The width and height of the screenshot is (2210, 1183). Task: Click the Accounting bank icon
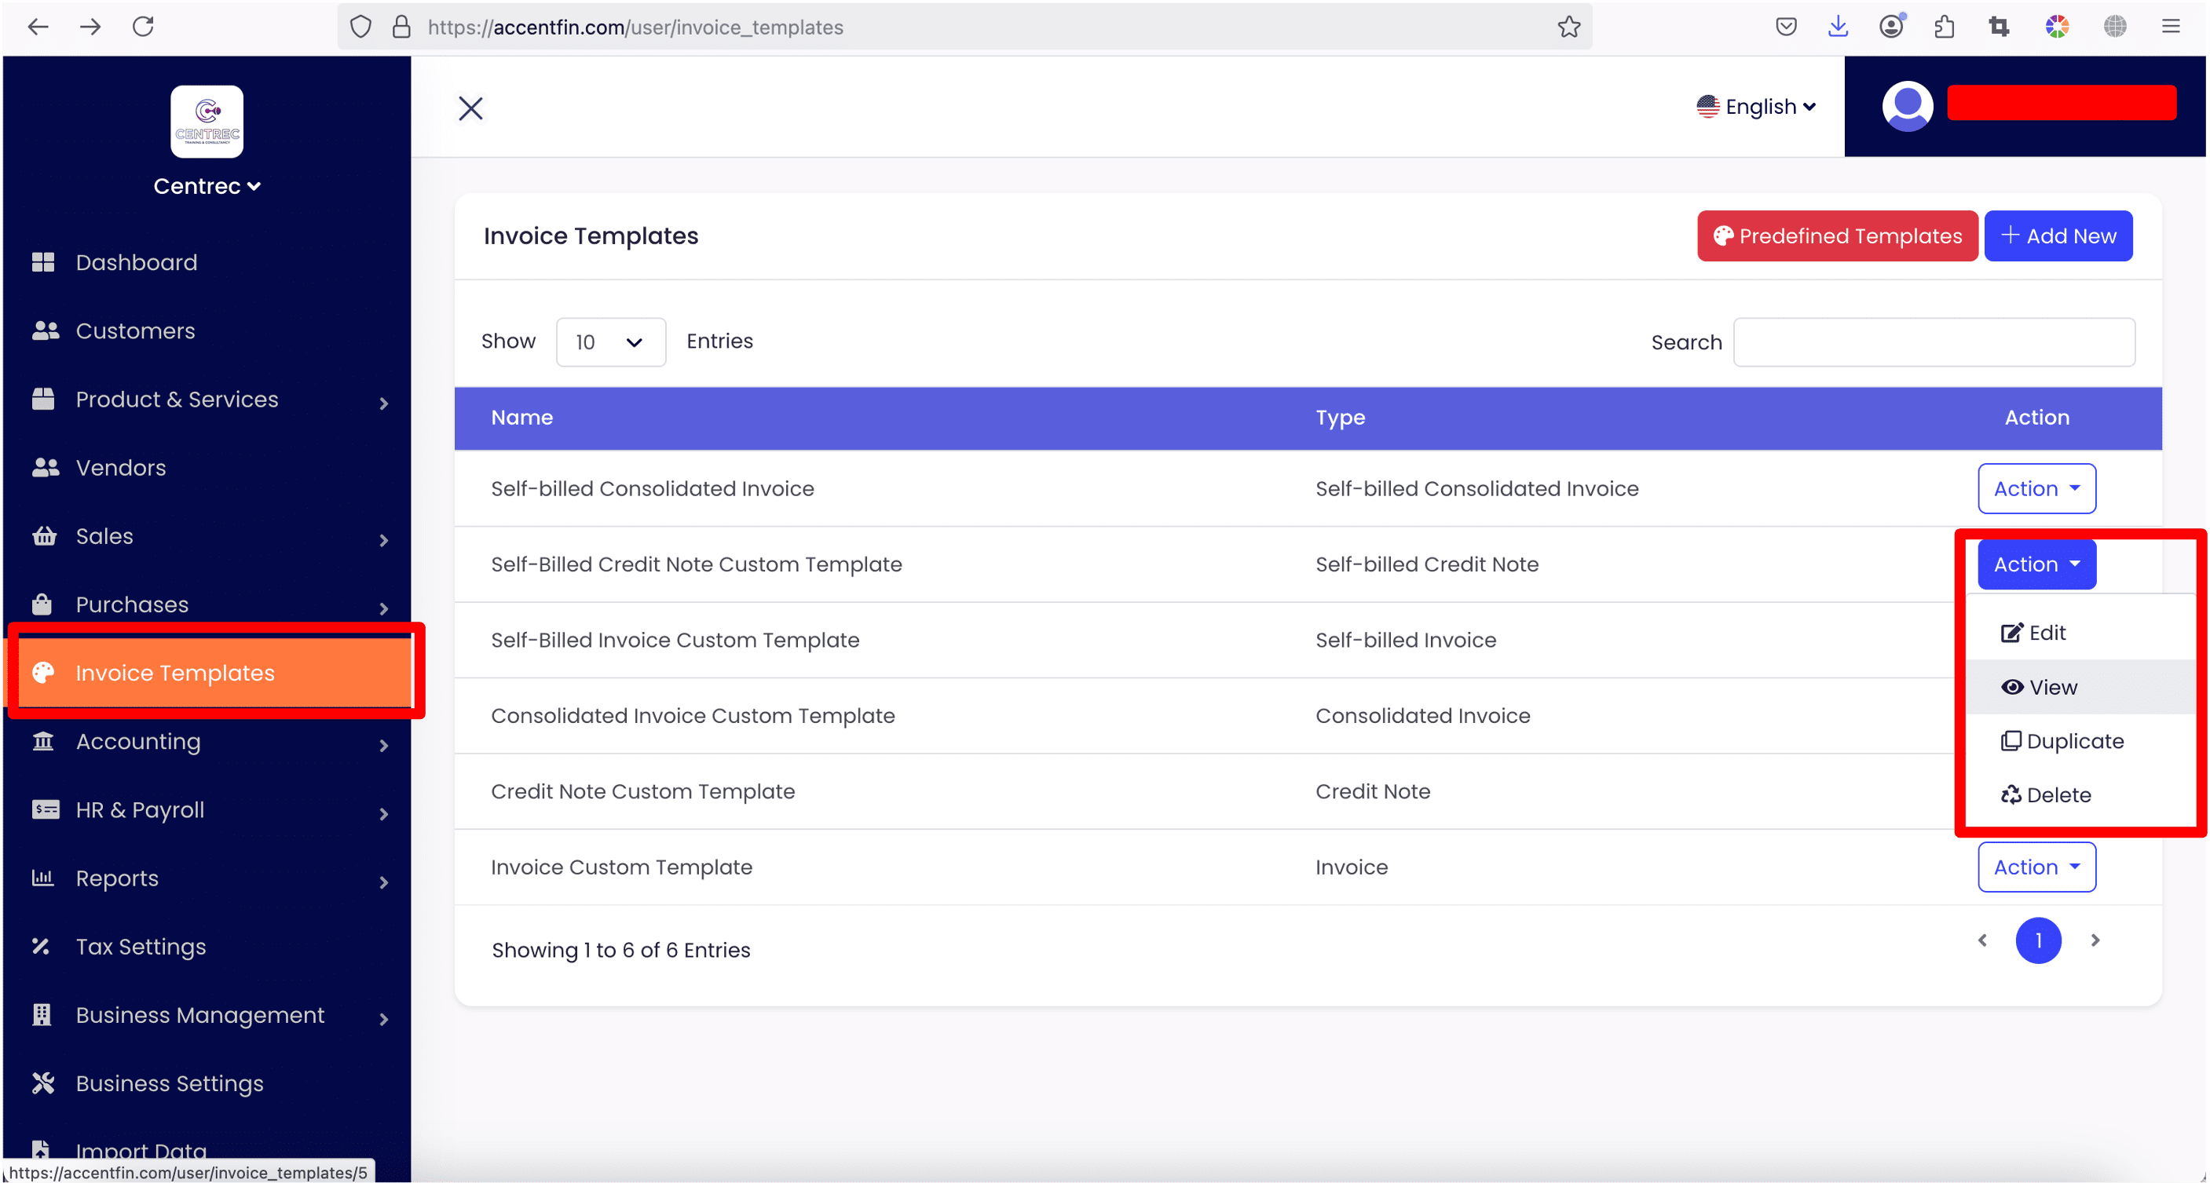[43, 741]
